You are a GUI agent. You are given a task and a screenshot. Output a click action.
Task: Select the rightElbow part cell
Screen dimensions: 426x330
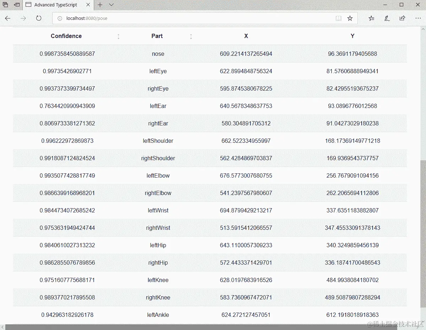tap(158, 193)
